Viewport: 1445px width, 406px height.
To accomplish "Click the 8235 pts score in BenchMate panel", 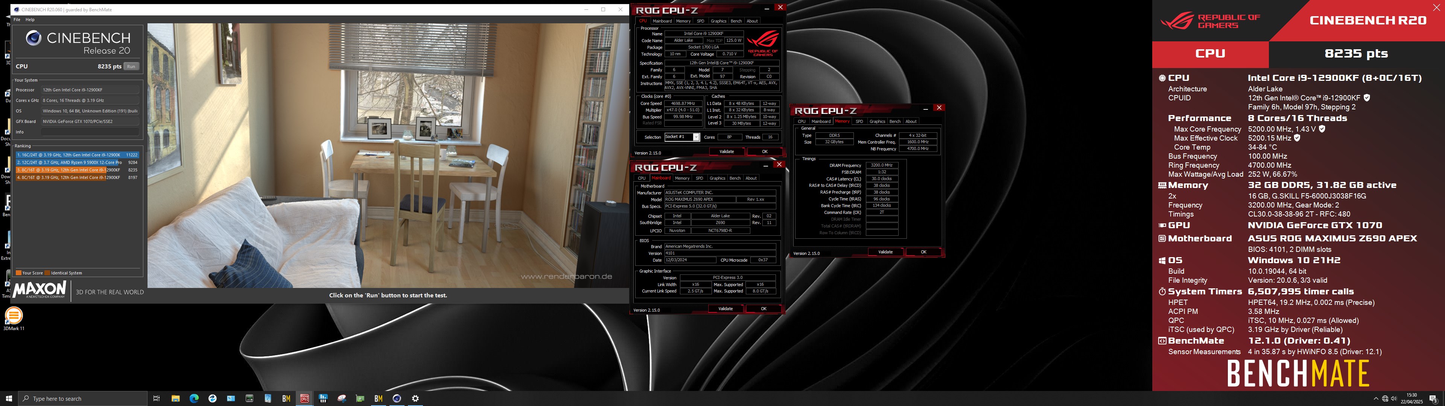I will [1356, 54].
